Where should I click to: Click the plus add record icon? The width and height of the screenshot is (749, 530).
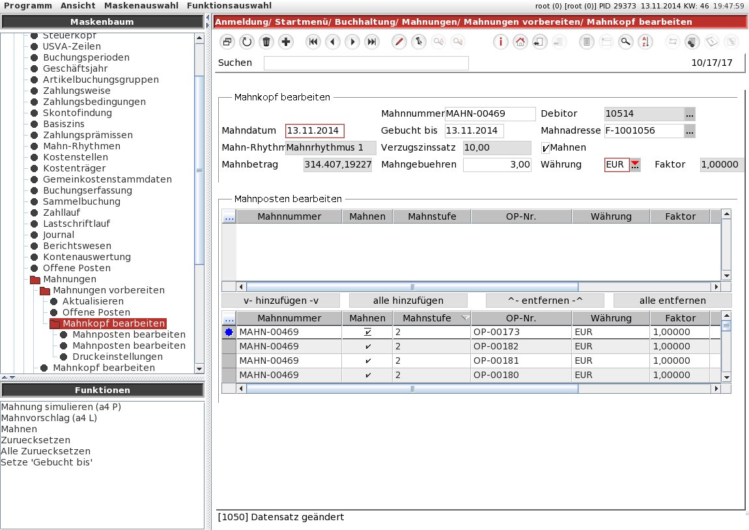tap(286, 42)
